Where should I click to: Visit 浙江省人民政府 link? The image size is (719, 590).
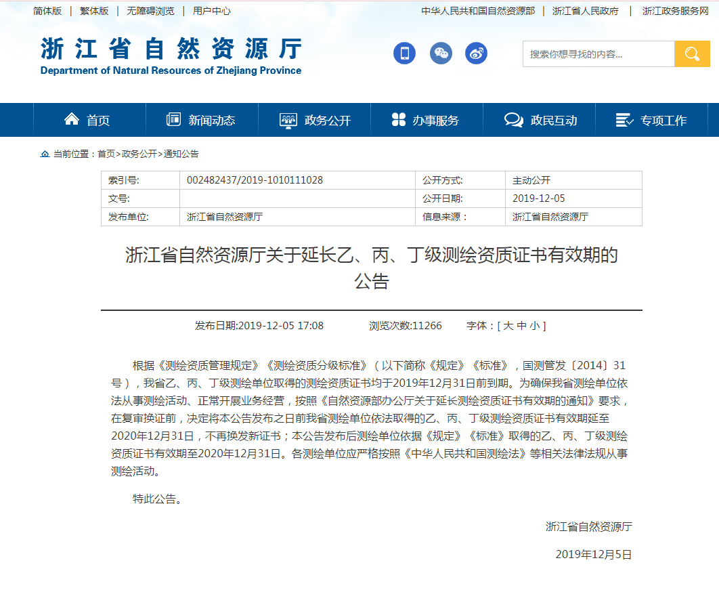tap(585, 11)
